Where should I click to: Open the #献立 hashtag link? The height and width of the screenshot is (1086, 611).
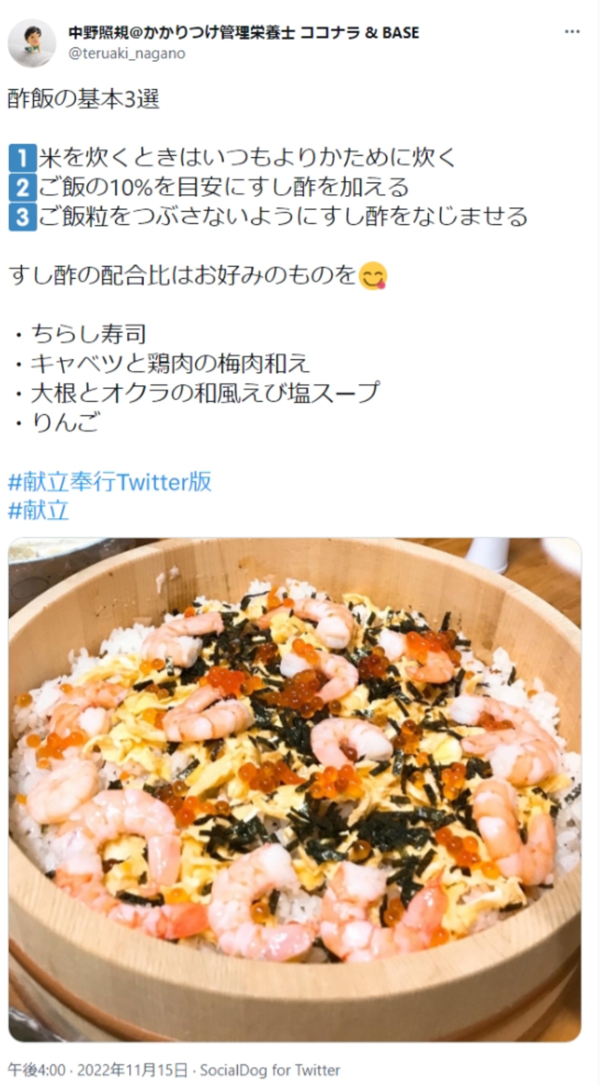pos(39,511)
